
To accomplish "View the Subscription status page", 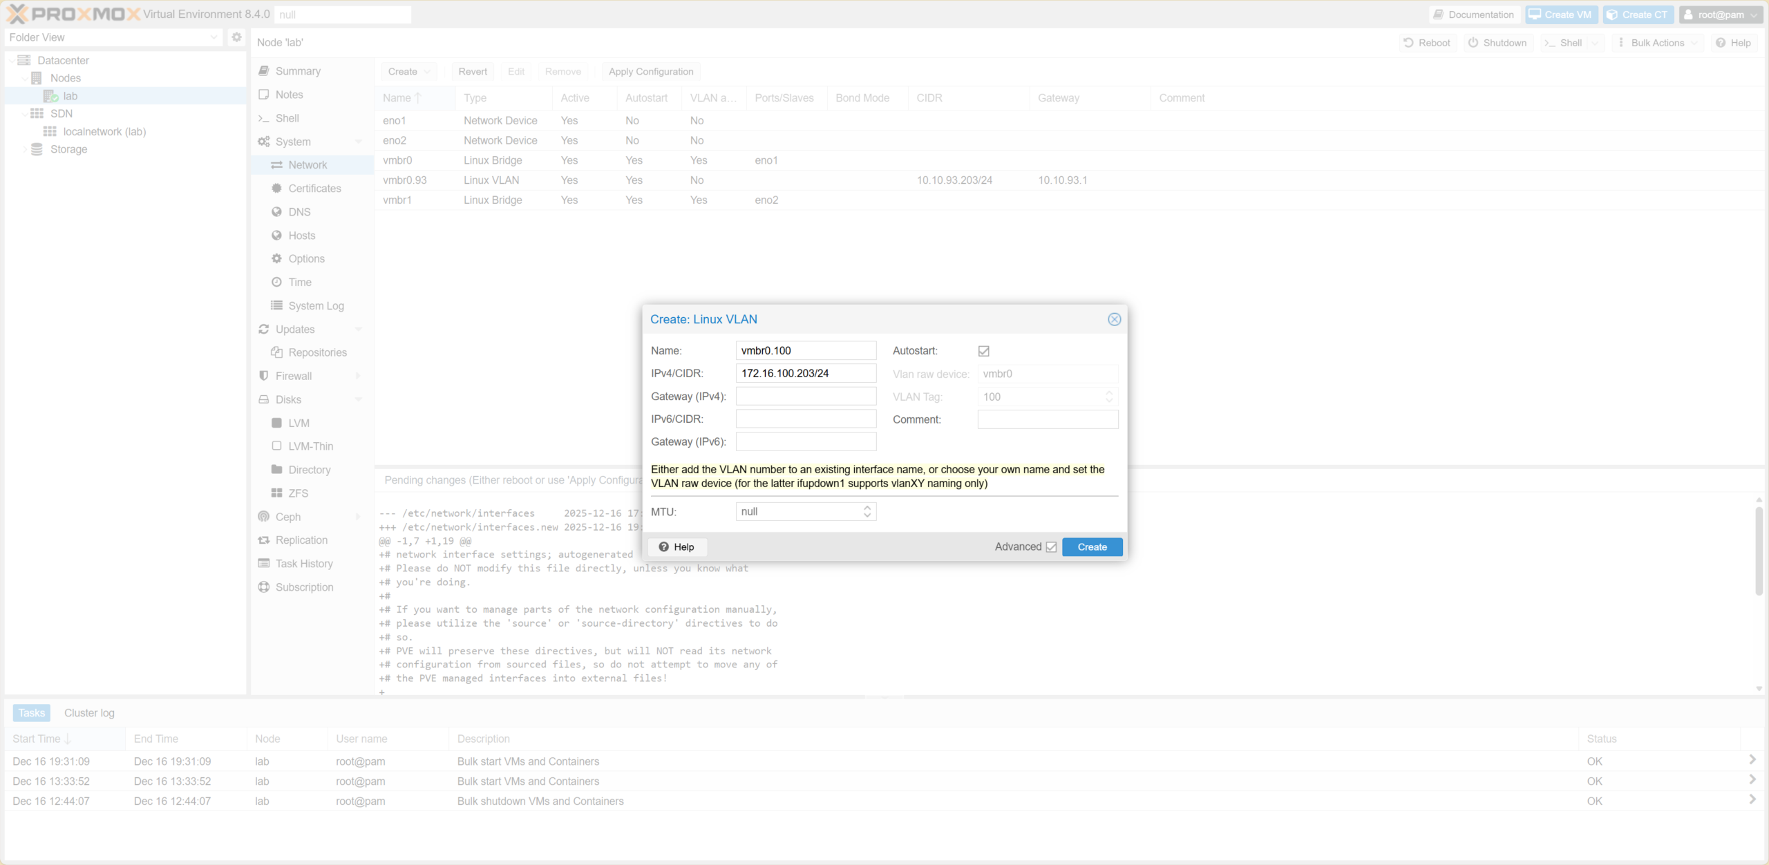I will 304,587.
